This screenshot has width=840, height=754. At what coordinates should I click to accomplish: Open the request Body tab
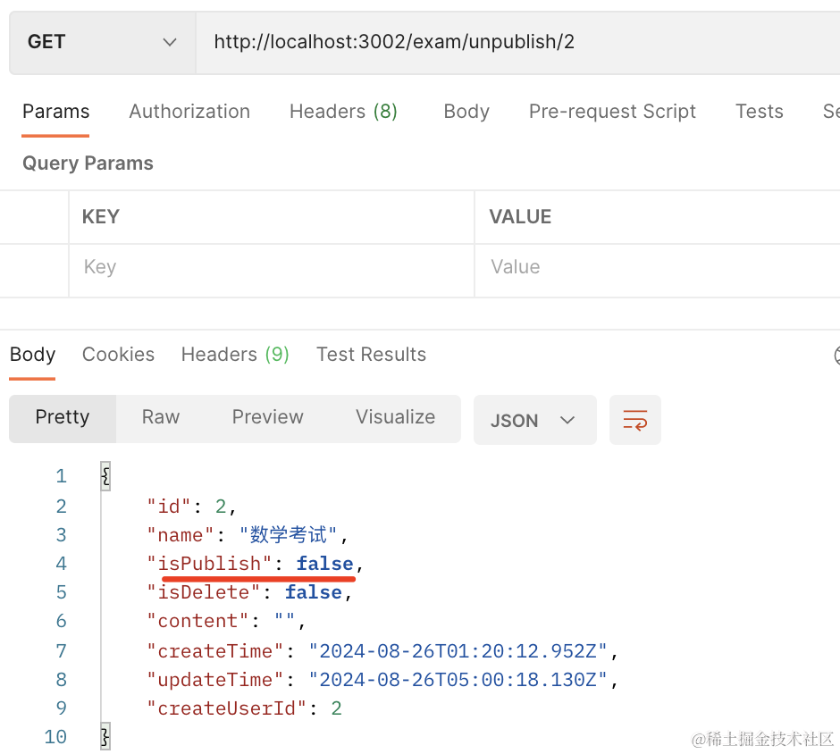[466, 112]
